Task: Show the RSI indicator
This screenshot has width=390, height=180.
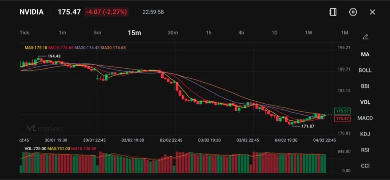Action: point(365,150)
